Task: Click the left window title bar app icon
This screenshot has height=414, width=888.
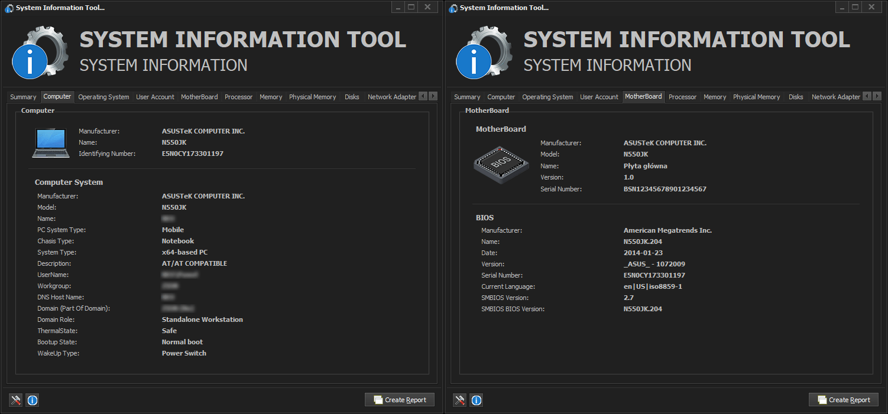Action: click(9, 8)
